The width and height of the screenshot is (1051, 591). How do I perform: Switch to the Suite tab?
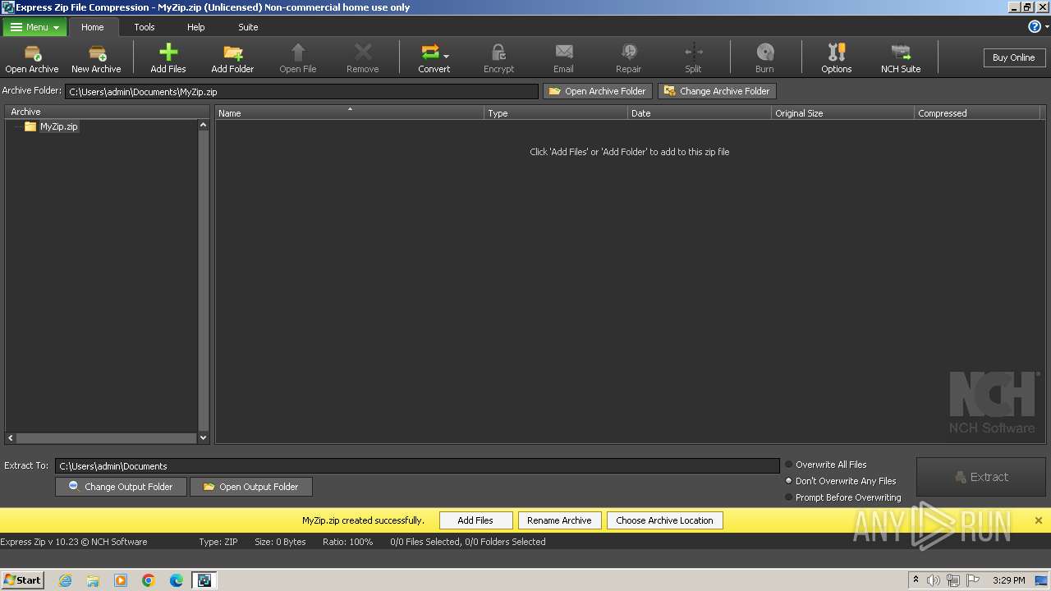click(248, 27)
